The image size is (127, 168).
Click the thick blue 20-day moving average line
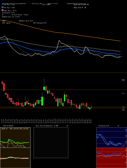tap(60, 50)
